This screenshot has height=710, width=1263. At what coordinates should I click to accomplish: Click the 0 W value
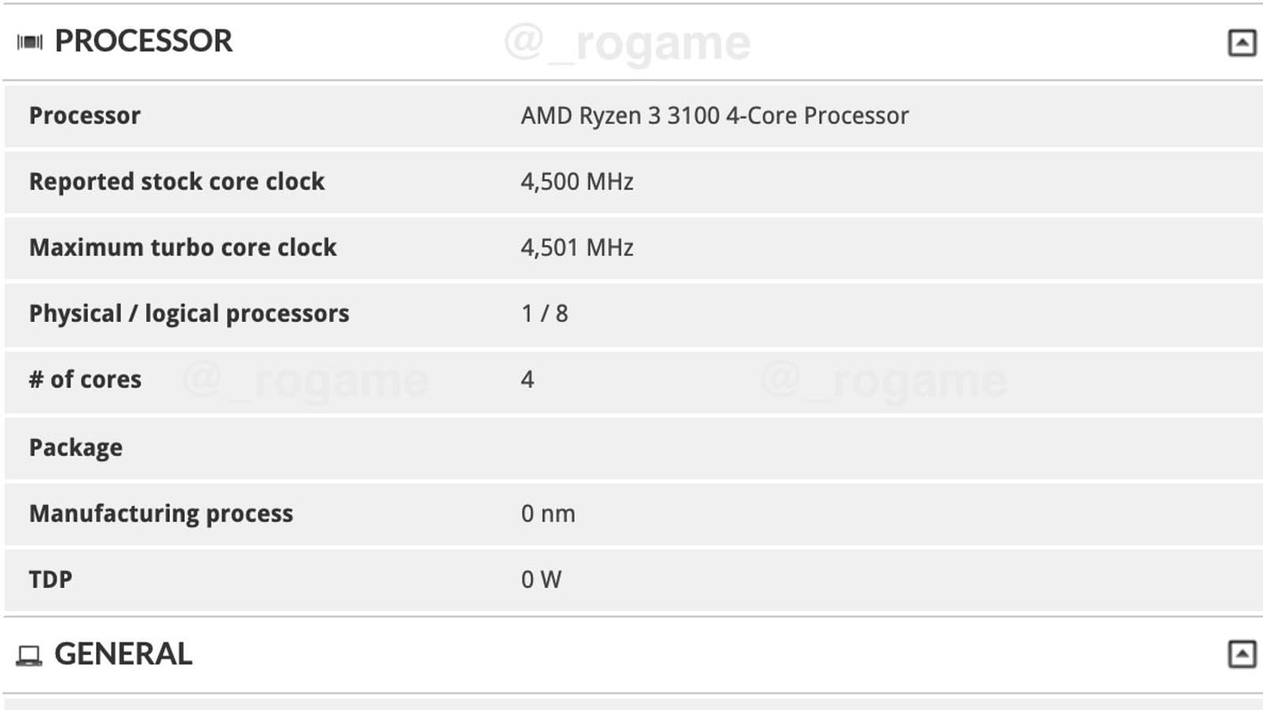coord(541,580)
